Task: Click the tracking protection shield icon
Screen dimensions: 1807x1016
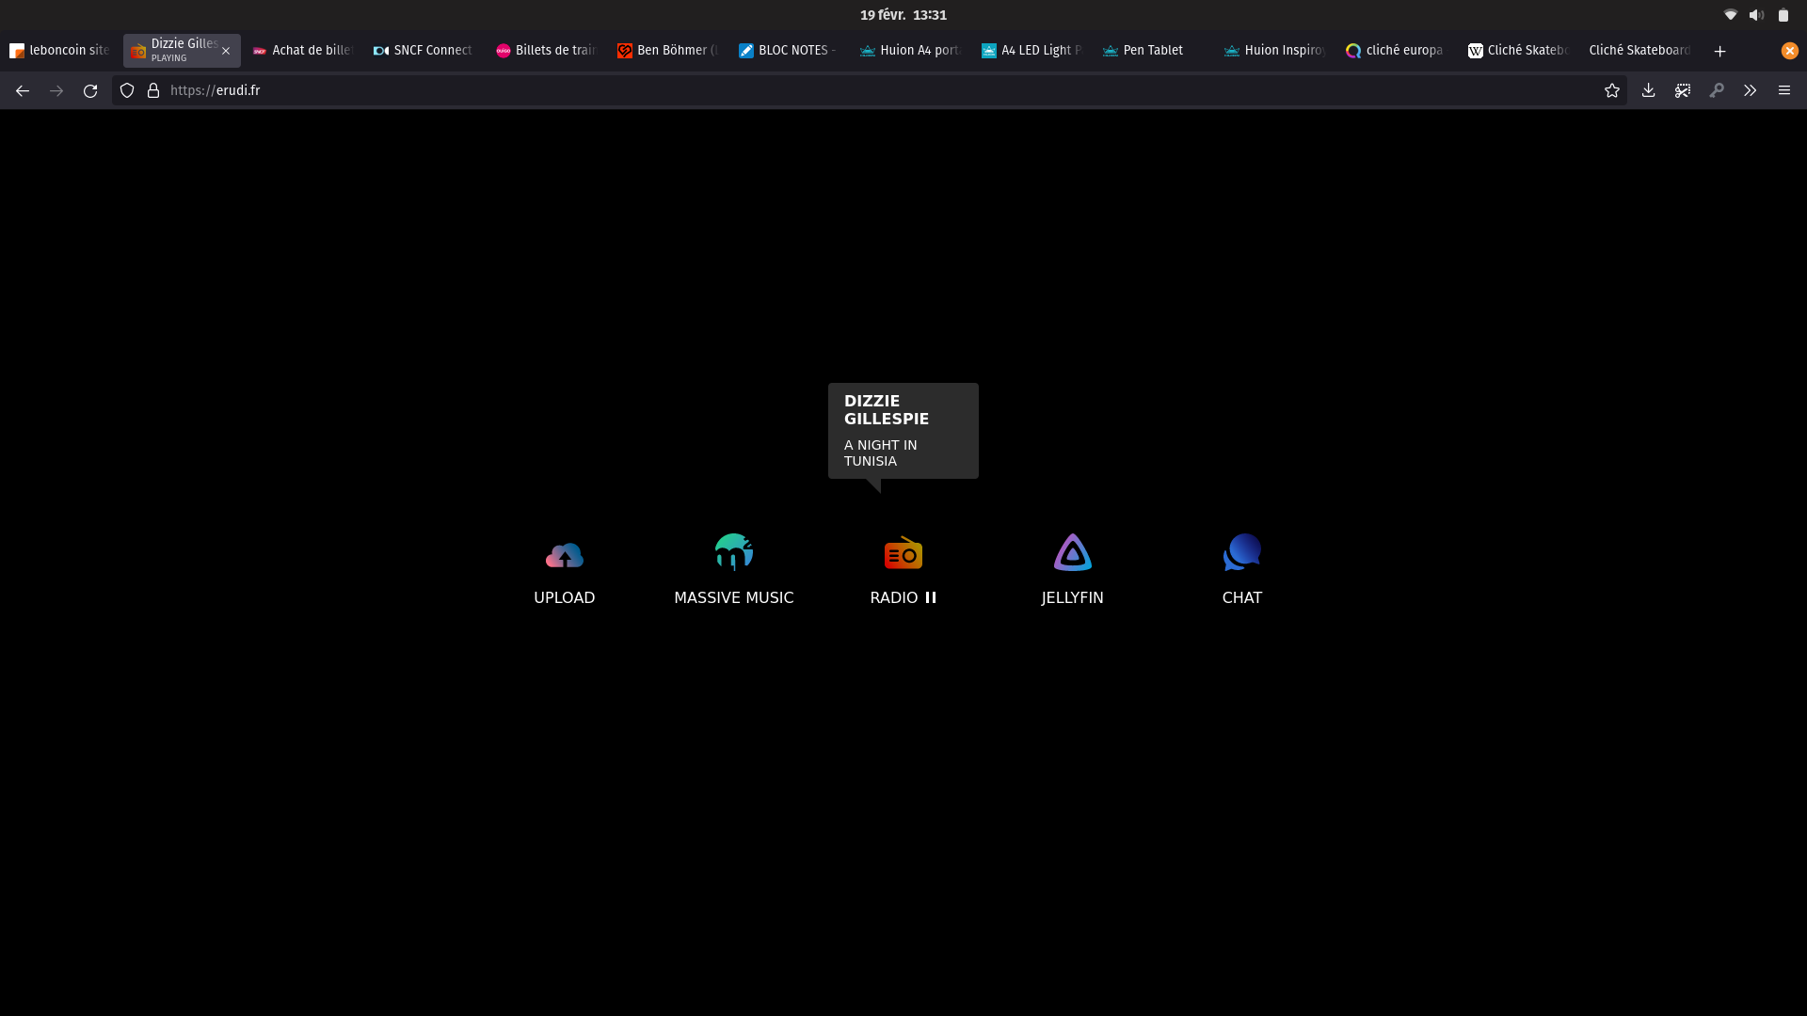Action: [x=127, y=90]
